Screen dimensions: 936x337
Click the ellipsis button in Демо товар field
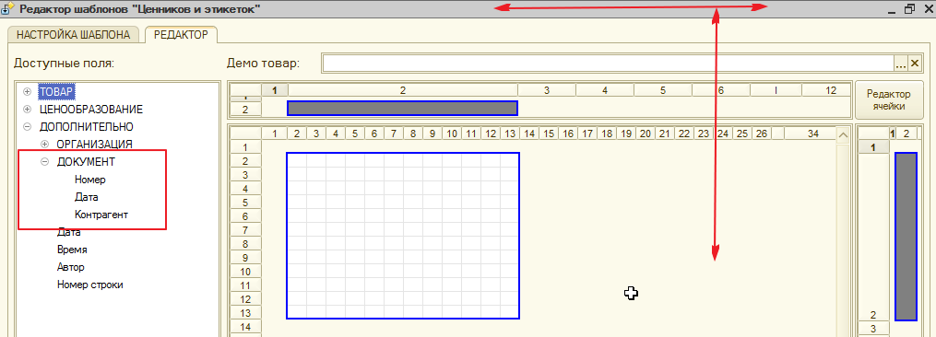(x=901, y=64)
